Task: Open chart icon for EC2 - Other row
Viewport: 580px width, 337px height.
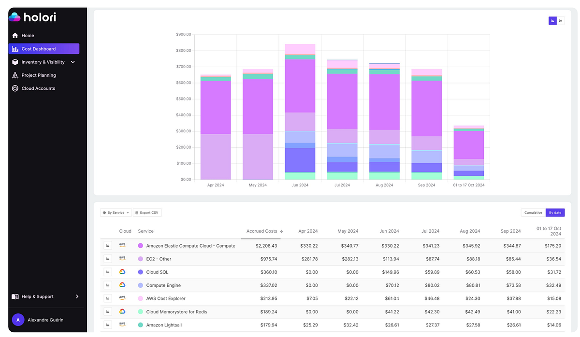Action: (x=108, y=259)
